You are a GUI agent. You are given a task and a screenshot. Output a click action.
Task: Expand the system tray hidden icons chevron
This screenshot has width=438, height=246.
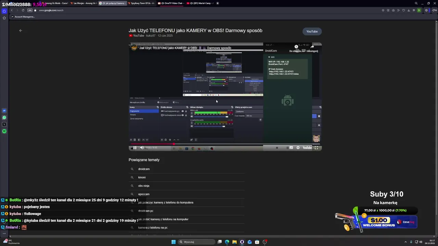406,242
